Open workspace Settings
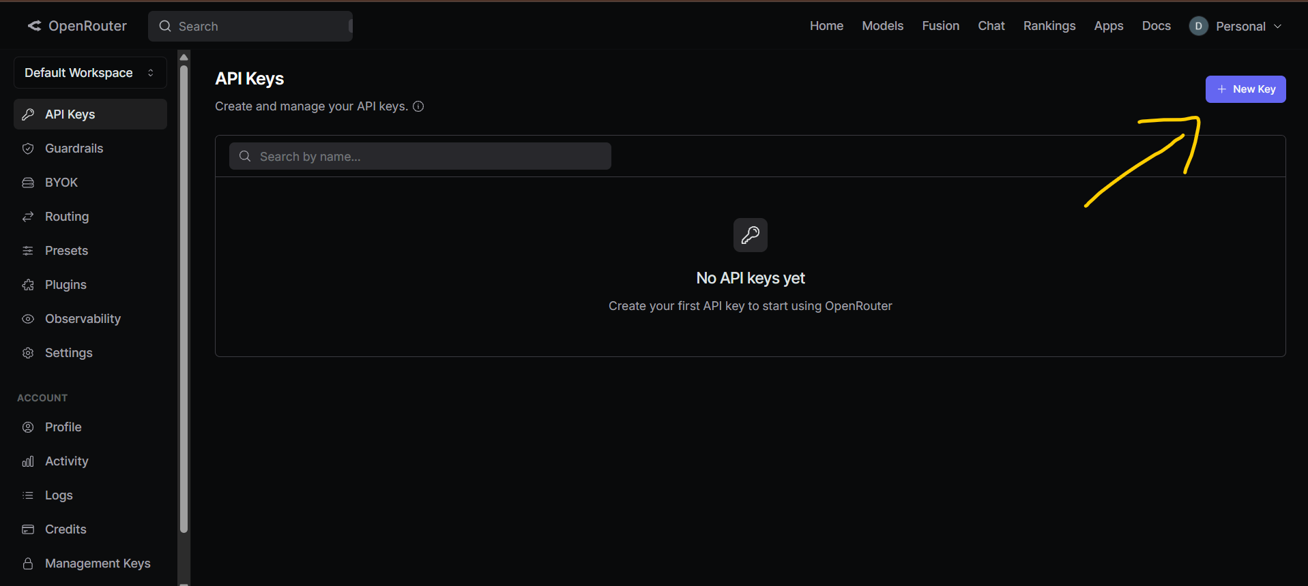 (x=90, y=353)
